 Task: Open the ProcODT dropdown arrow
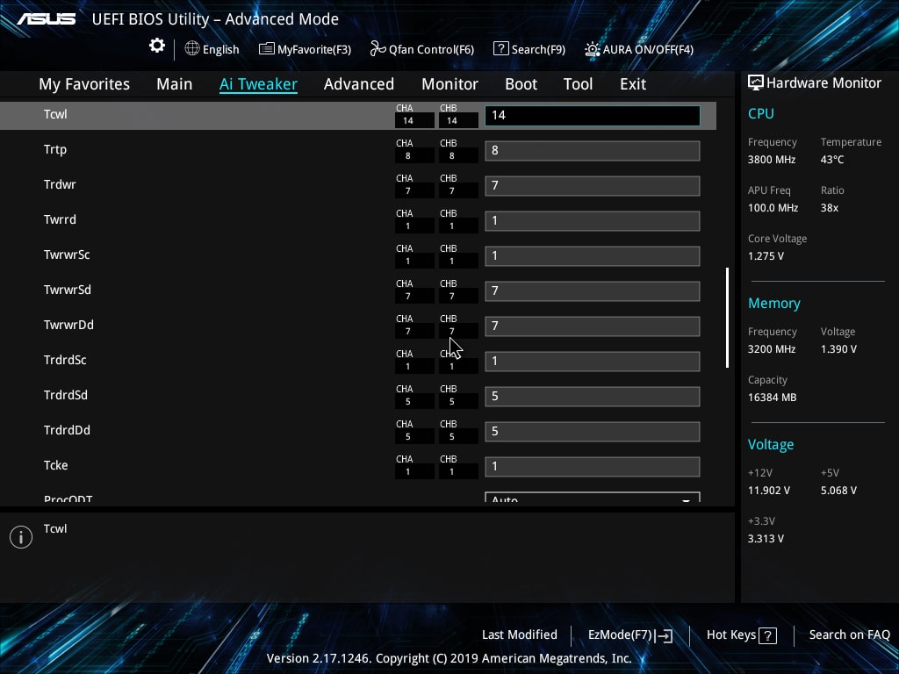tap(686, 499)
